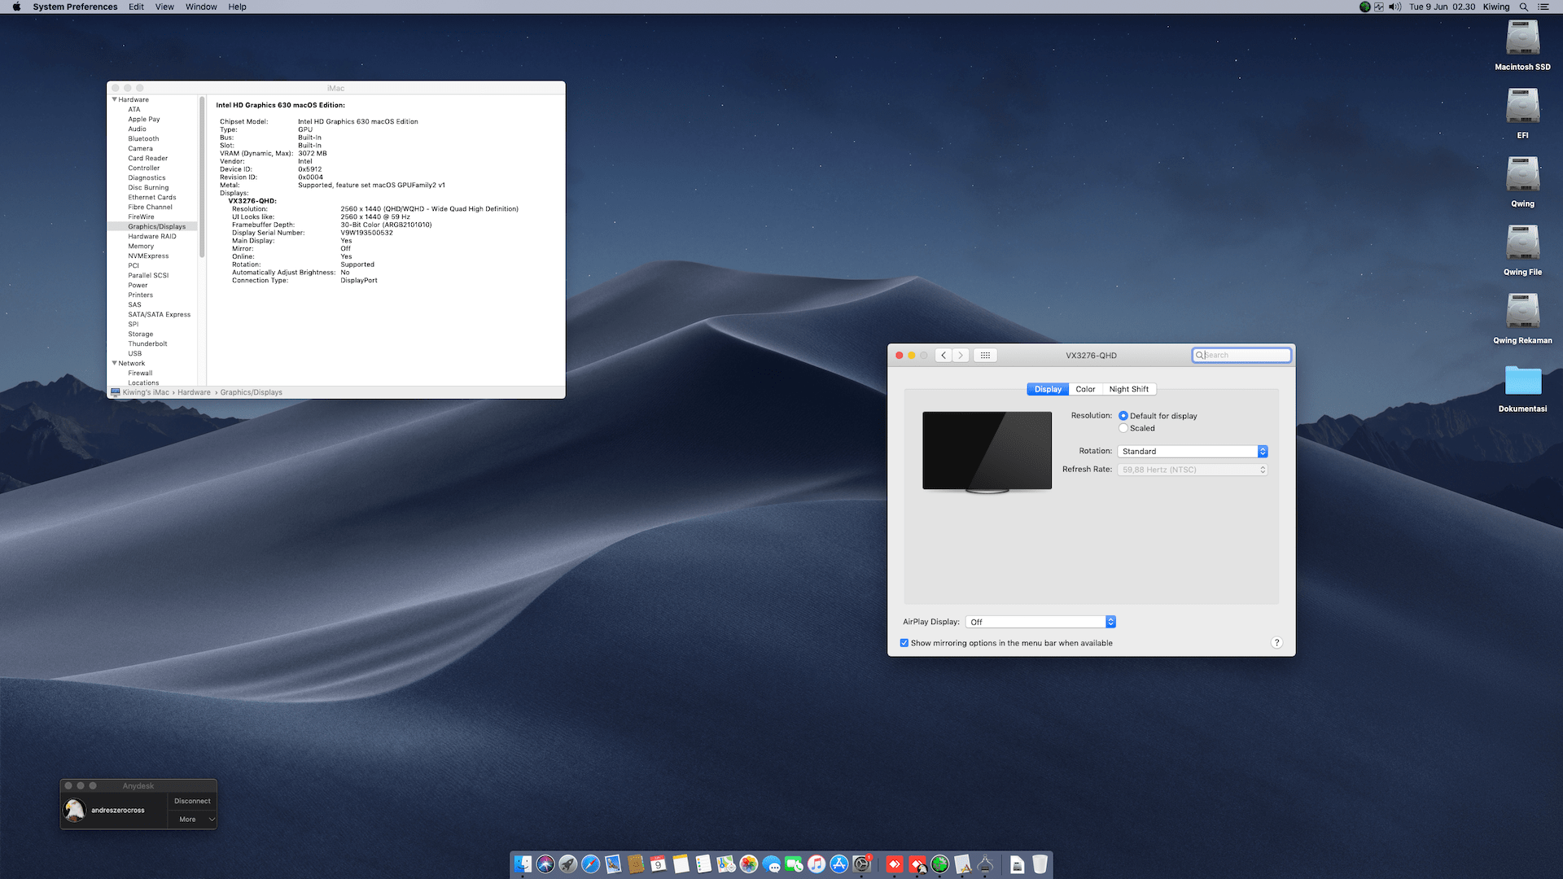Open Safari compass icon in Dock
This screenshot has height=879, width=1563.
click(591, 864)
